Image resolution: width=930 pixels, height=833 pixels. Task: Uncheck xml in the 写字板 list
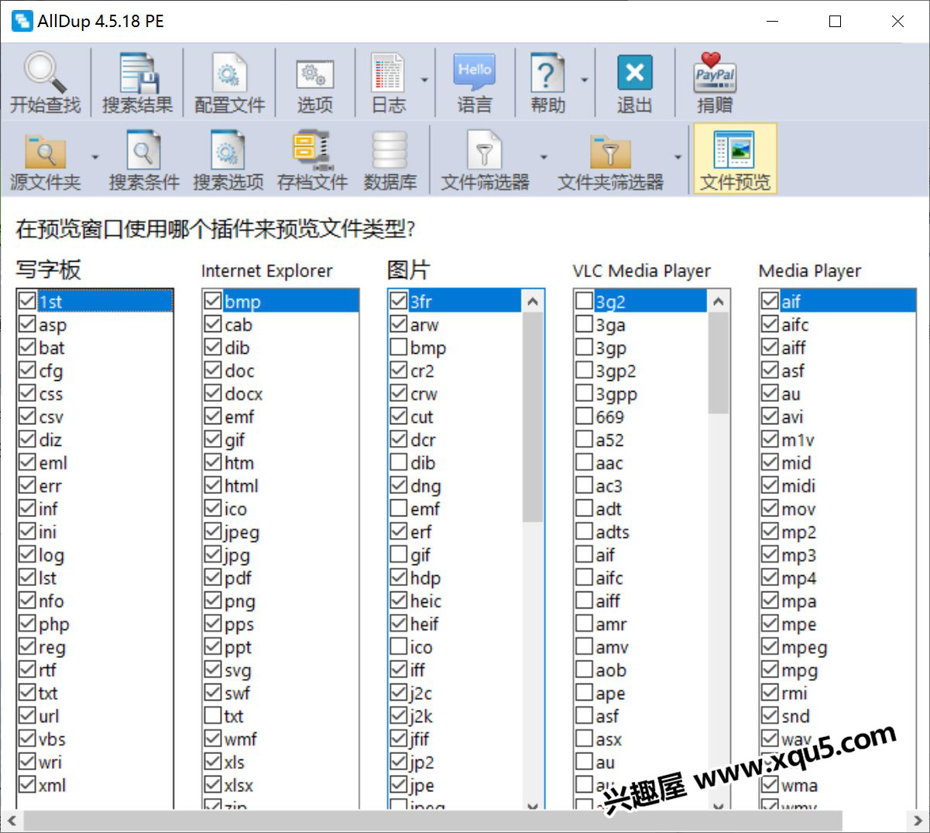pyautogui.click(x=27, y=784)
